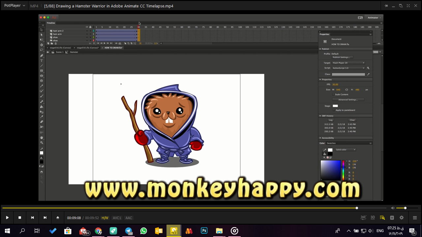Click the lock all layers icon
Viewport: 422px width, 237px height.
(90, 27)
